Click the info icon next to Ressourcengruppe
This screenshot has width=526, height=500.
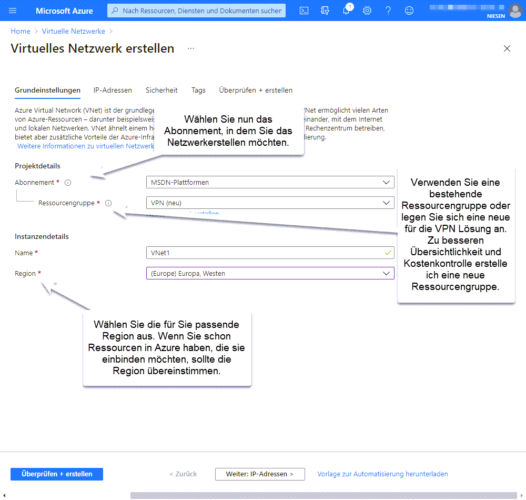[x=108, y=203]
